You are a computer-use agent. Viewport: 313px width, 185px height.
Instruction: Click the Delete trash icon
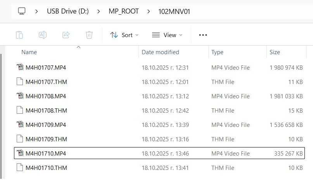click(x=89, y=35)
